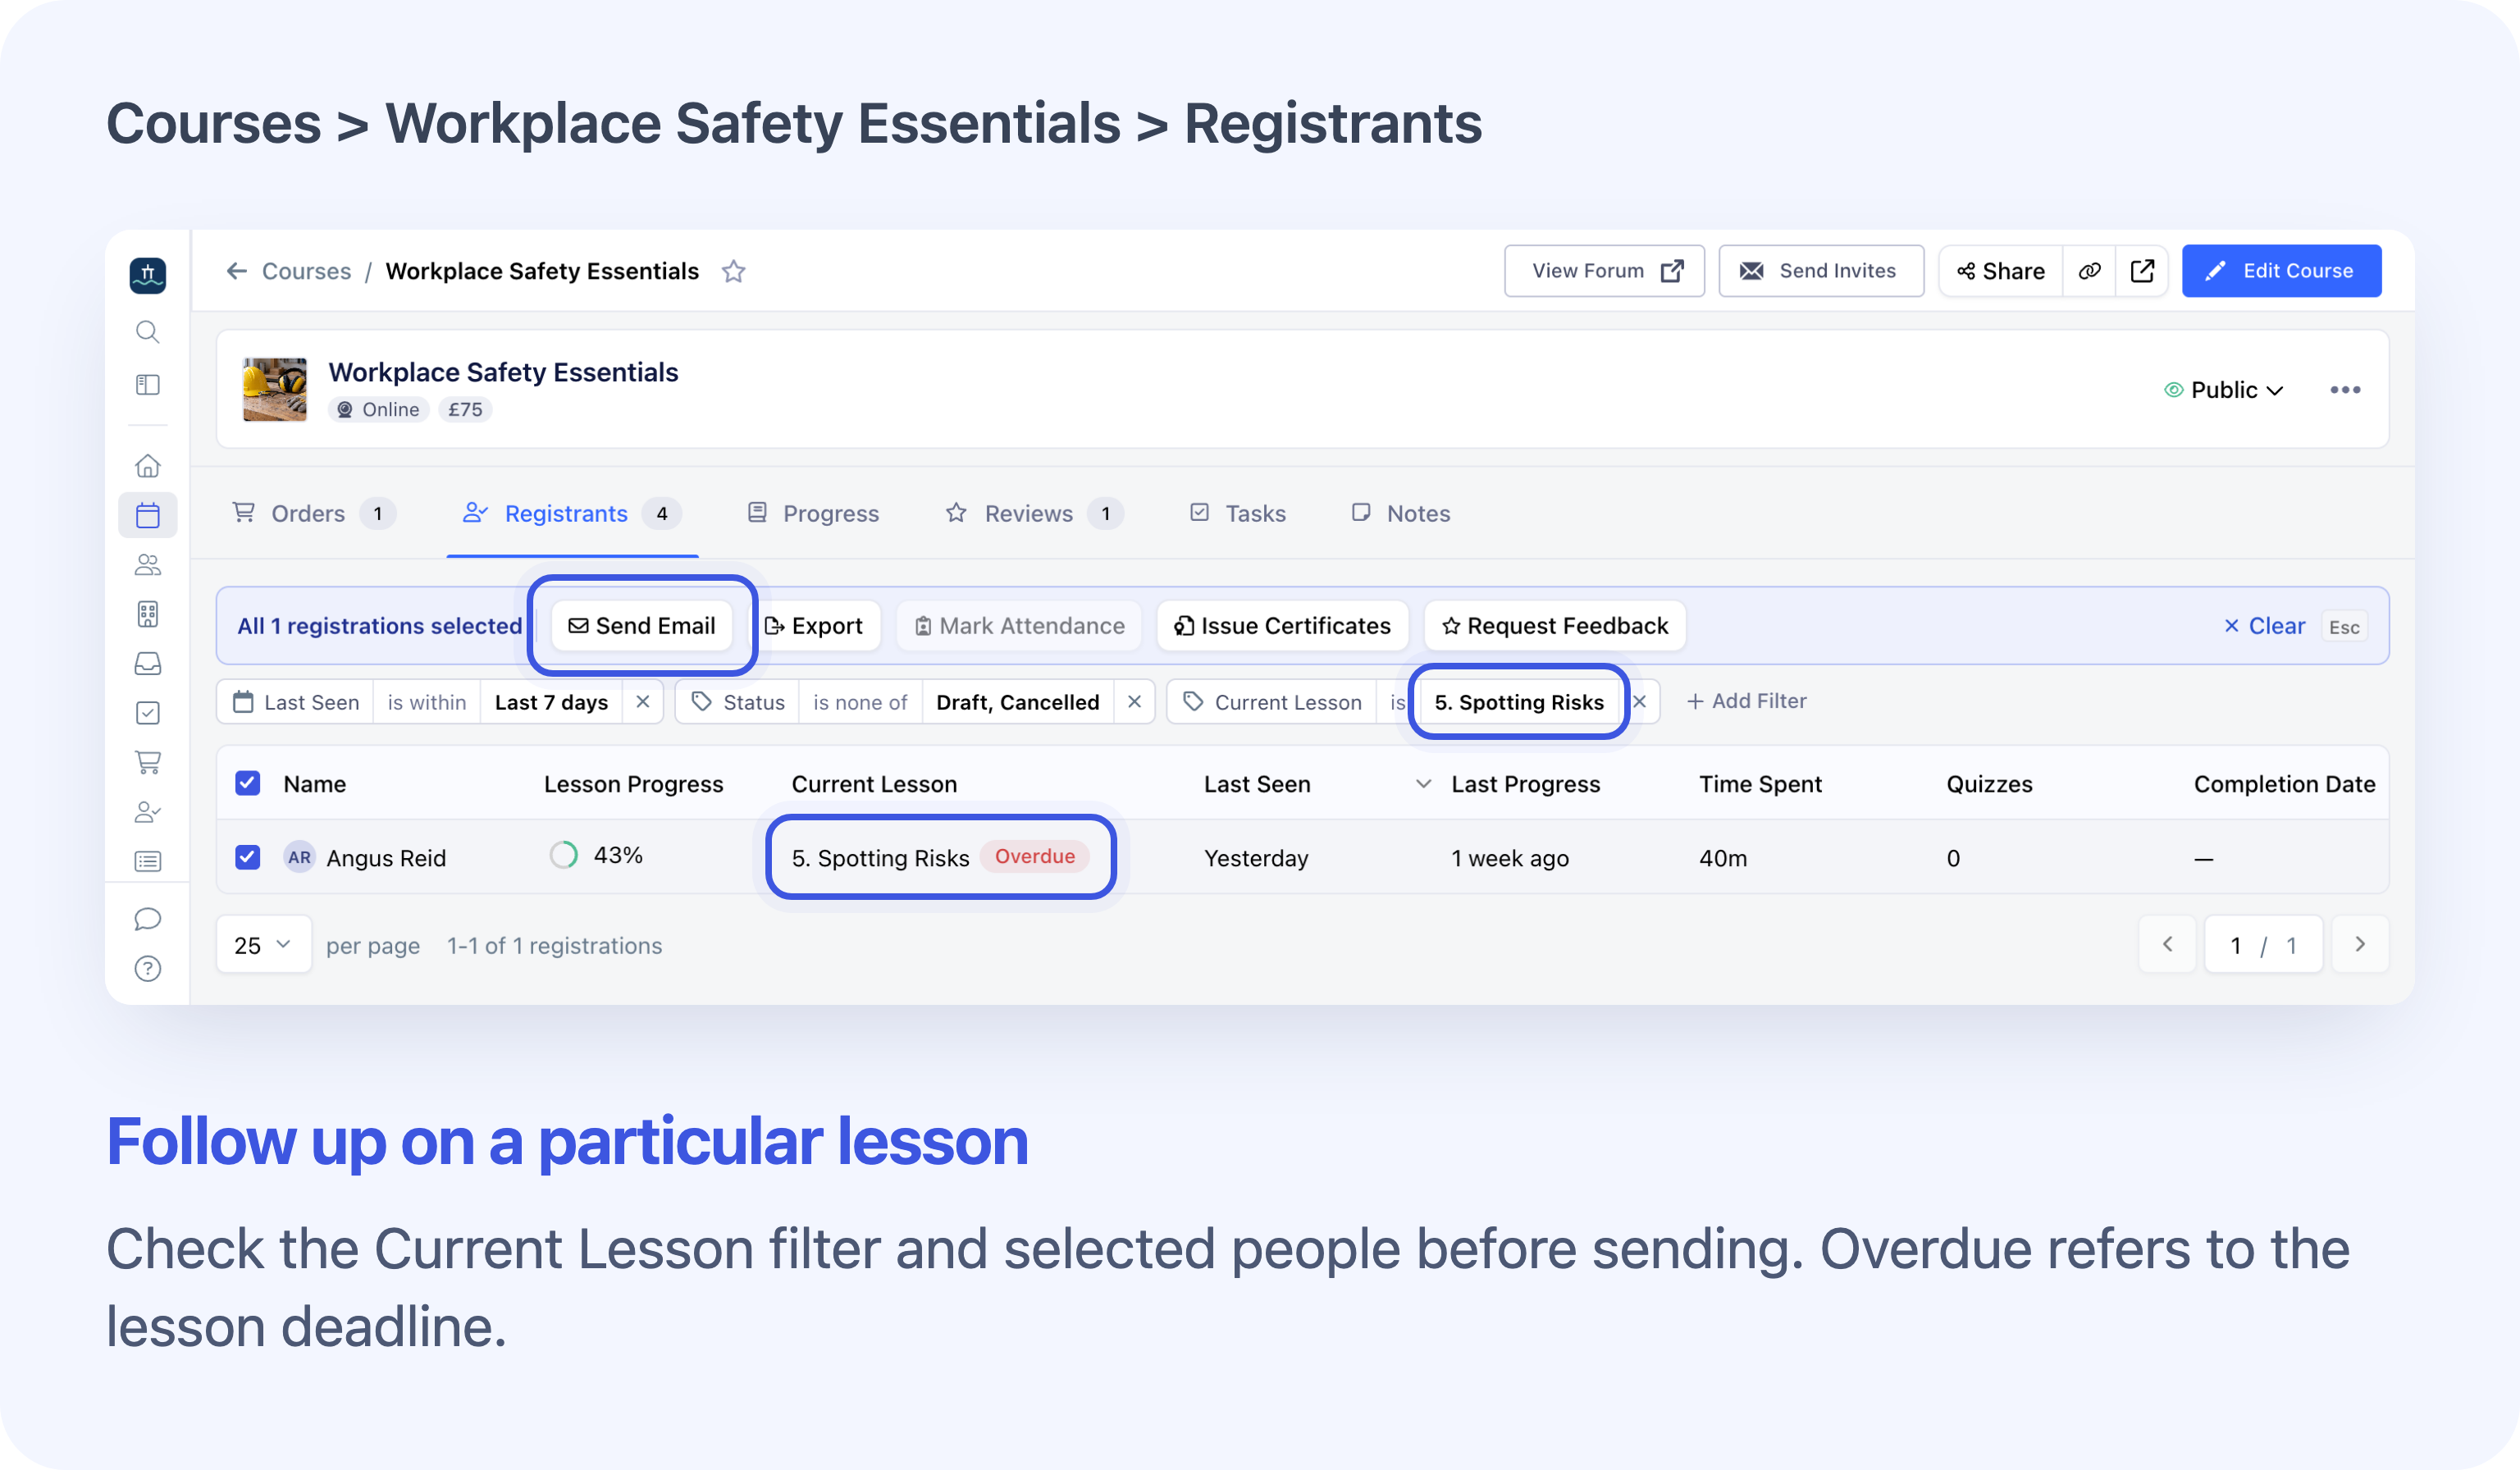The image size is (2520, 1470).
Task: Go to next page with right chevron
Action: coord(2360,945)
